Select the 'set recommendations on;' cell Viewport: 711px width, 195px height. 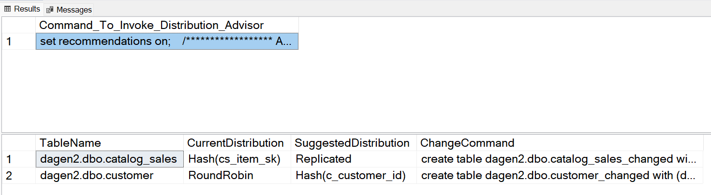pyautogui.click(x=167, y=42)
